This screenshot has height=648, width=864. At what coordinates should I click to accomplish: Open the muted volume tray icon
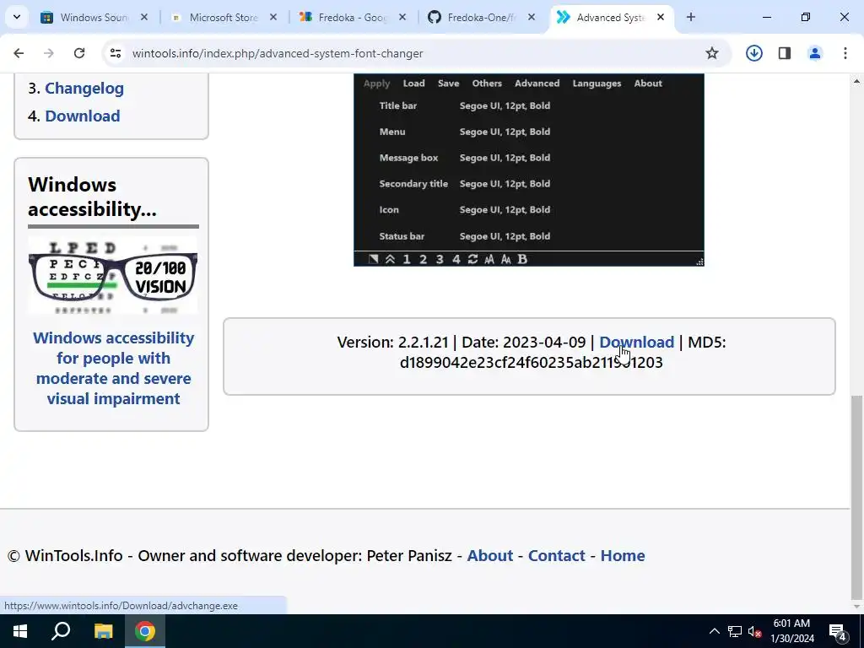click(x=755, y=631)
